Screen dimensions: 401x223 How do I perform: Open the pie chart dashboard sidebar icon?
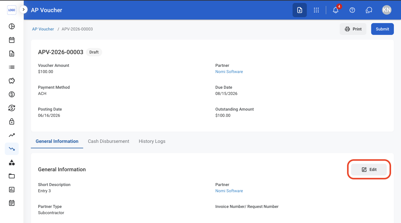click(x=12, y=26)
